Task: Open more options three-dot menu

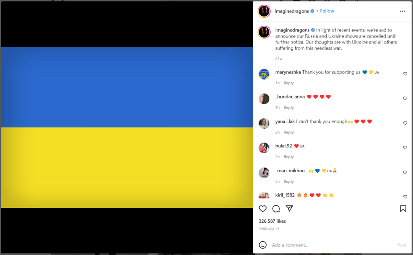Action: click(402, 11)
